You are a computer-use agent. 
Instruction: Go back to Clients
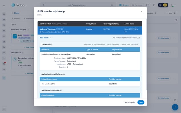pyautogui.click(x=15, y=13)
